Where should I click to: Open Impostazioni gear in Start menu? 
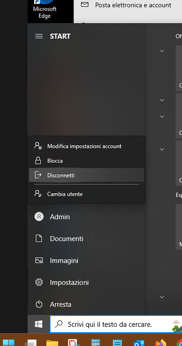pos(39,282)
